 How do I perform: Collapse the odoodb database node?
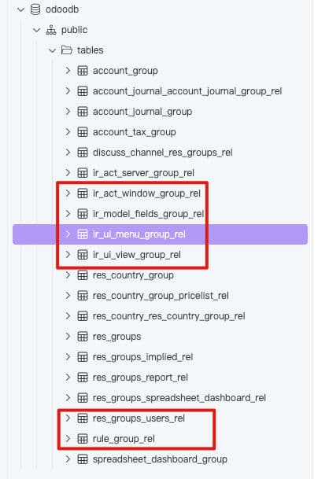tap(20, 9)
